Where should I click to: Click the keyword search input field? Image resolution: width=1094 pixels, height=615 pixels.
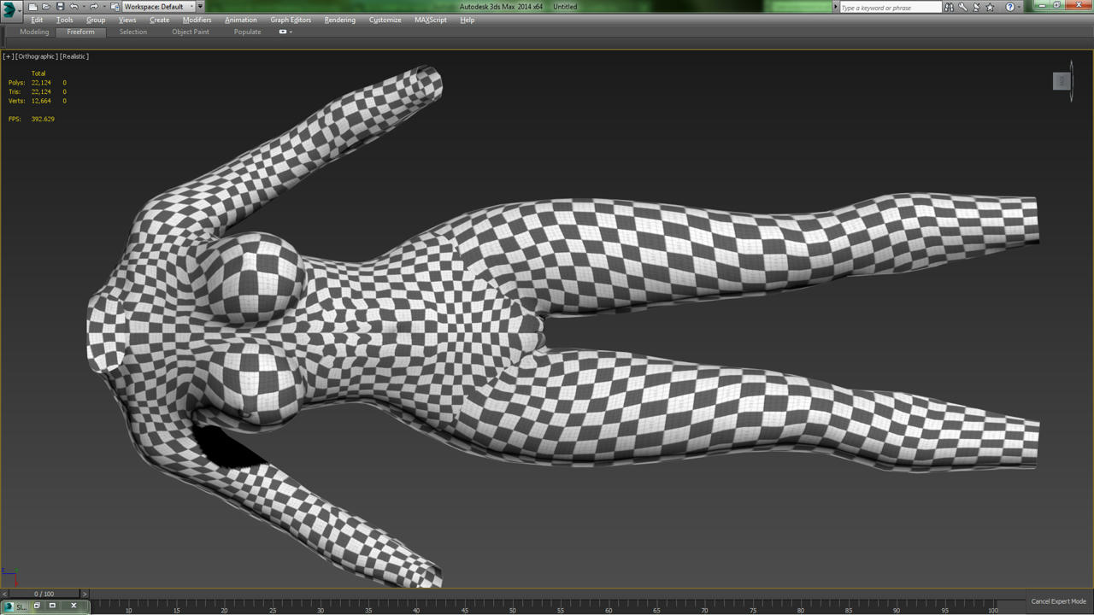891,8
